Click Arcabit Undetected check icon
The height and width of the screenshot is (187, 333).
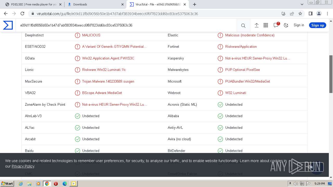click(x=78, y=139)
